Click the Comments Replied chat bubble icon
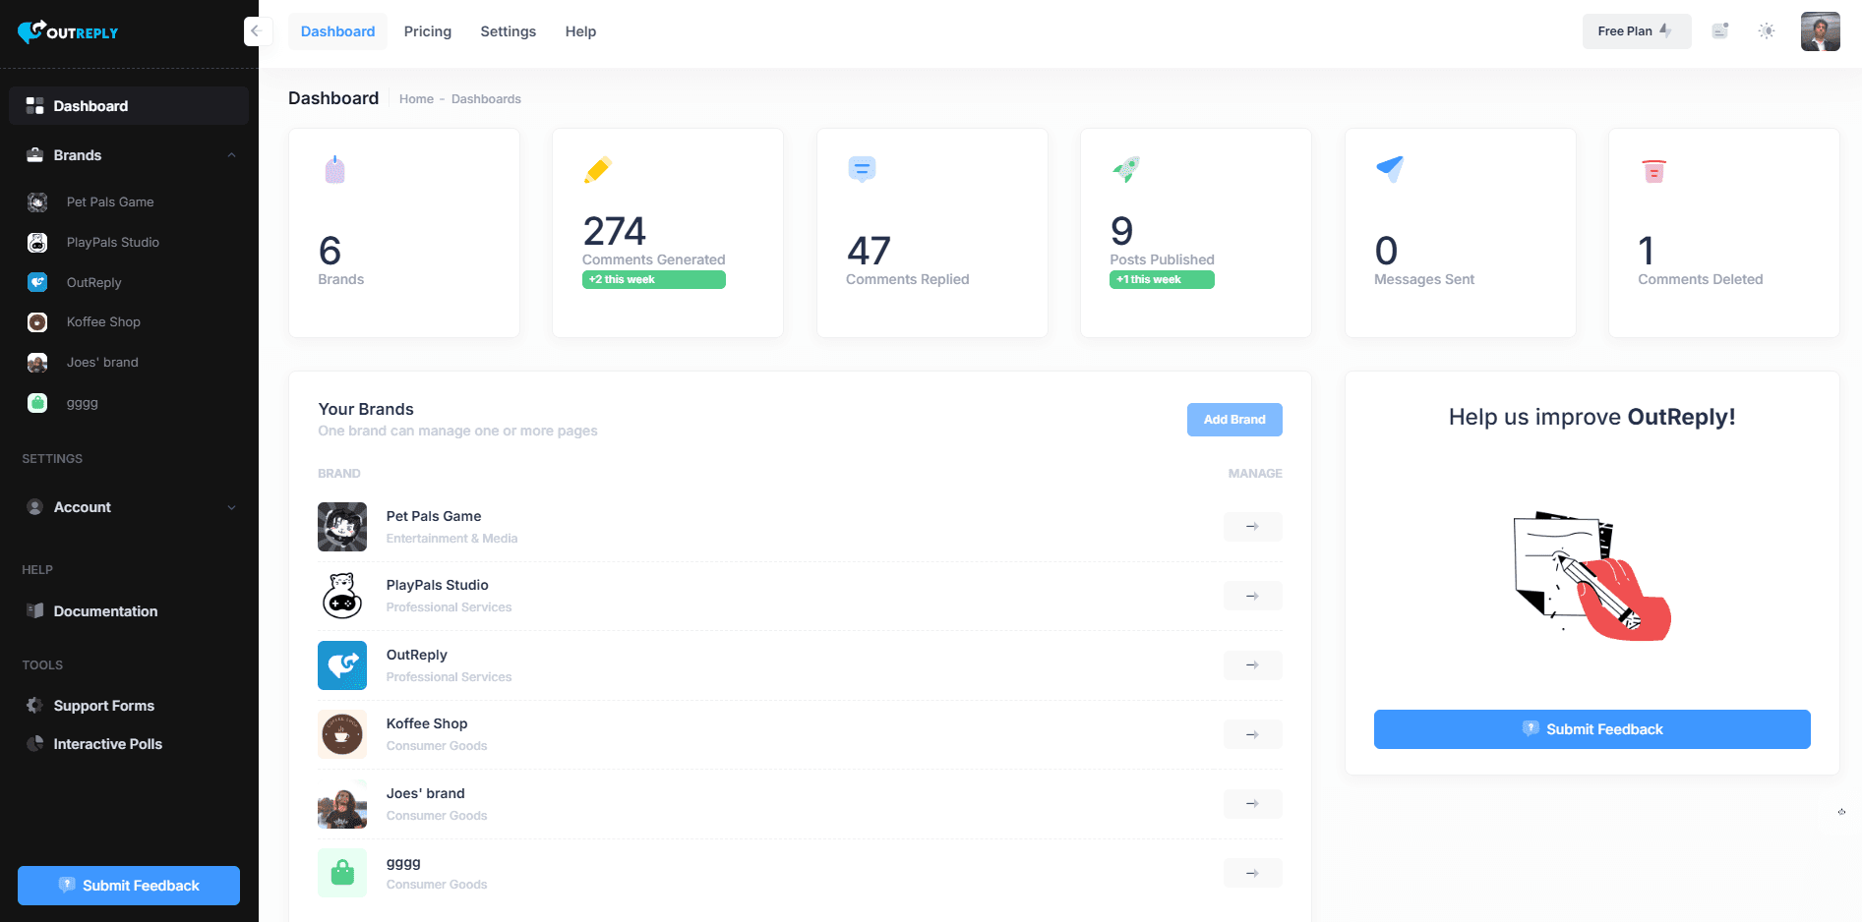Image resolution: width=1862 pixels, height=922 pixels. pos(862,169)
